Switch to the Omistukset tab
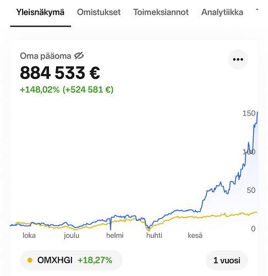268x276 pixels. click(x=99, y=12)
